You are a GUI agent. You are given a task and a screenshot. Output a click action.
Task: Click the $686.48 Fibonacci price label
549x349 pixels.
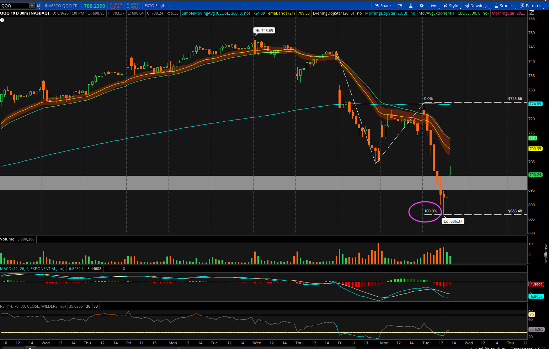point(515,211)
